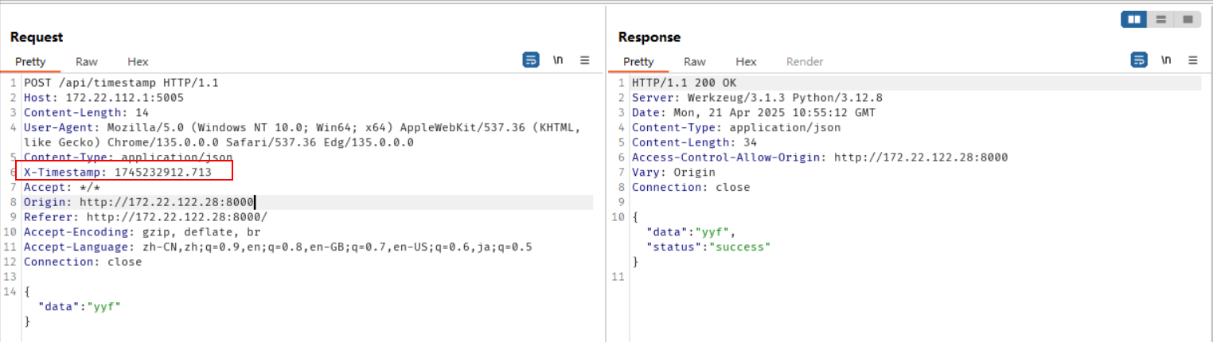
Task: Click the POST /api/timestamp request line
Action: click(121, 82)
